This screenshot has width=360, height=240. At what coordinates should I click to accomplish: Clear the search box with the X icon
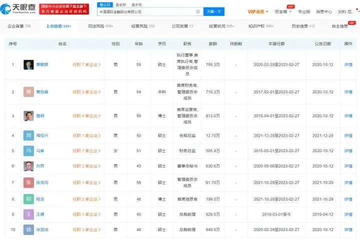(x=198, y=11)
